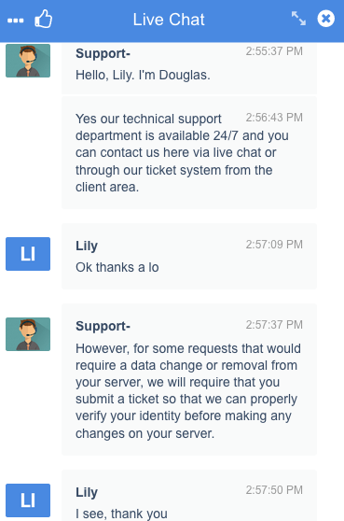Click the 2:55:37 PM timestamp

[x=274, y=51]
